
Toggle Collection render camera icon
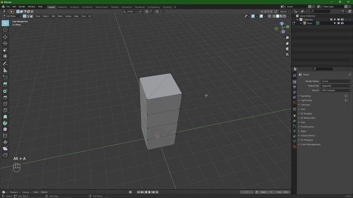point(342,20)
